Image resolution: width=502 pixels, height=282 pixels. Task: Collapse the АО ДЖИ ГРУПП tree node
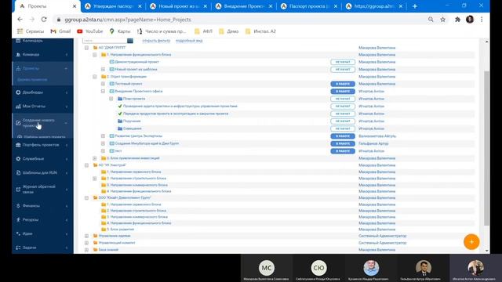(x=86, y=48)
